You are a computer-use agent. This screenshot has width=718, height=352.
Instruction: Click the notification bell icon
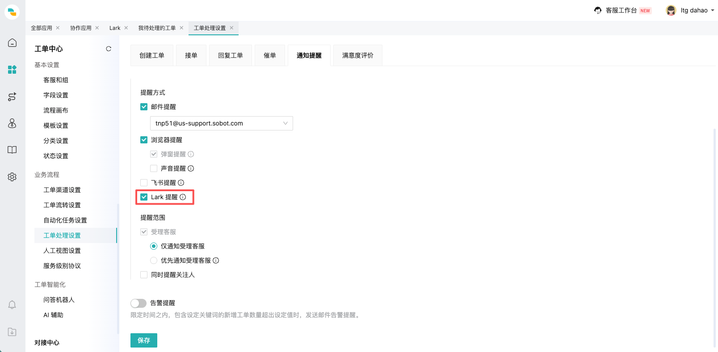click(x=12, y=305)
